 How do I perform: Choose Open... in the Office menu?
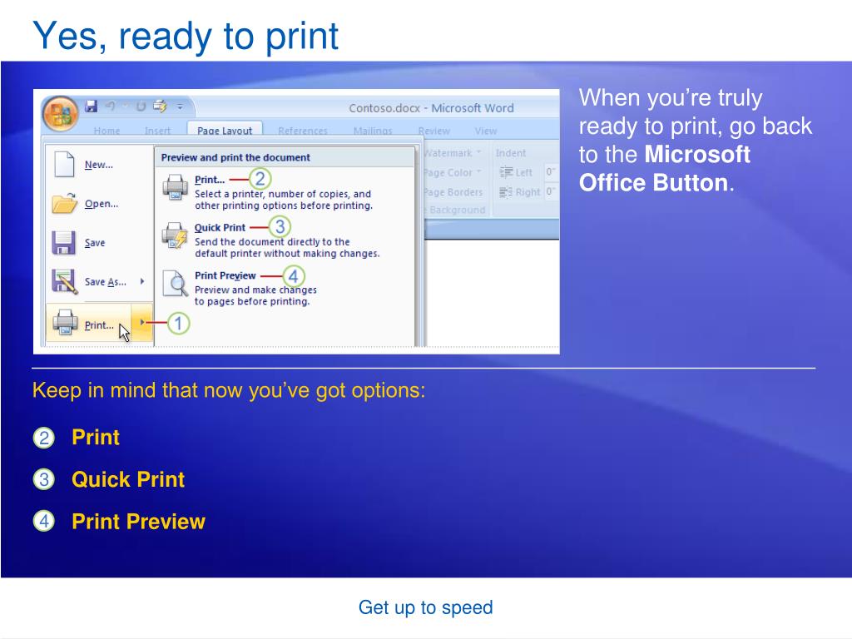coord(101,204)
